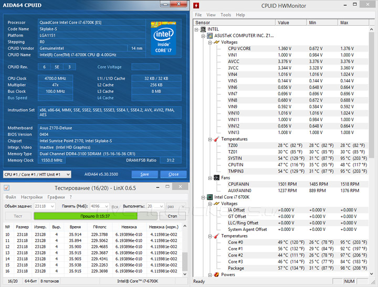Click the green LinX test progress bar
The width and height of the screenshot is (378, 287).
pos(85,216)
